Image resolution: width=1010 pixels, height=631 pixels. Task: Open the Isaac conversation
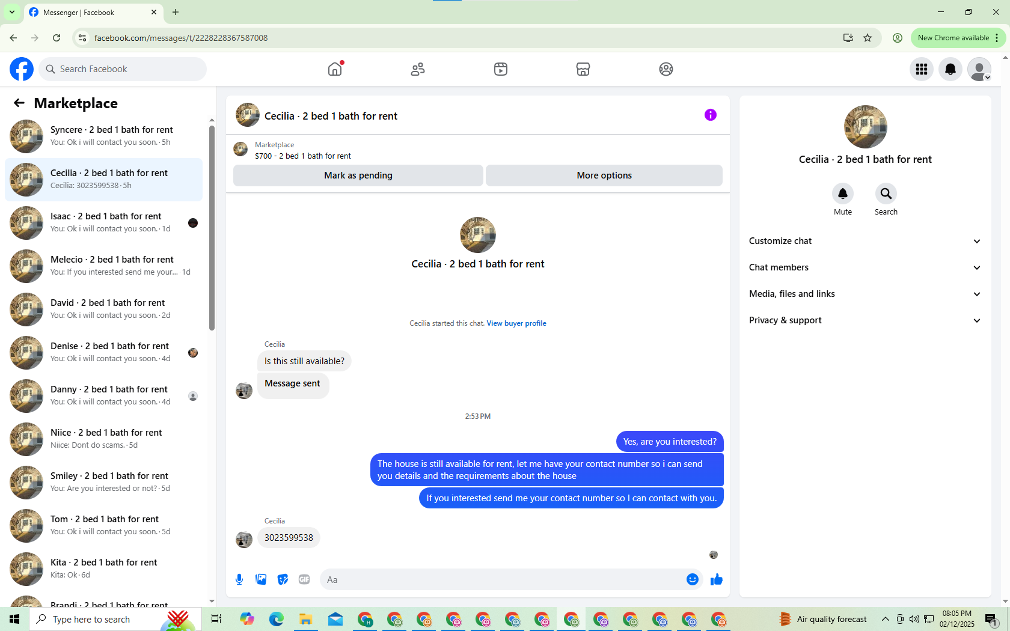pyautogui.click(x=103, y=223)
